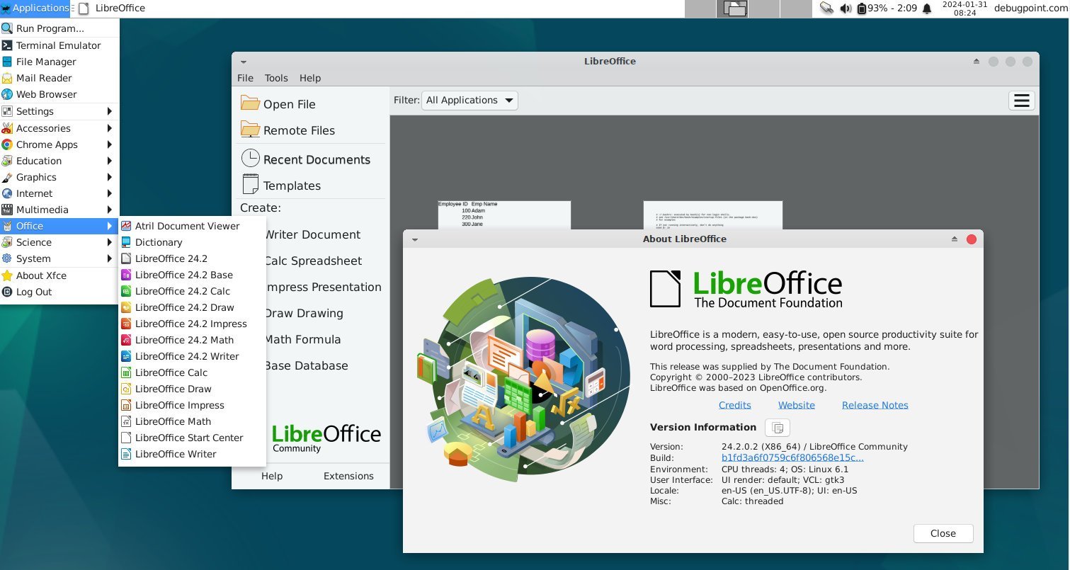Viewport: 1070px width, 570px height.
Task: Launch LibreOffice 24.2 Impress
Action: (x=192, y=324)
